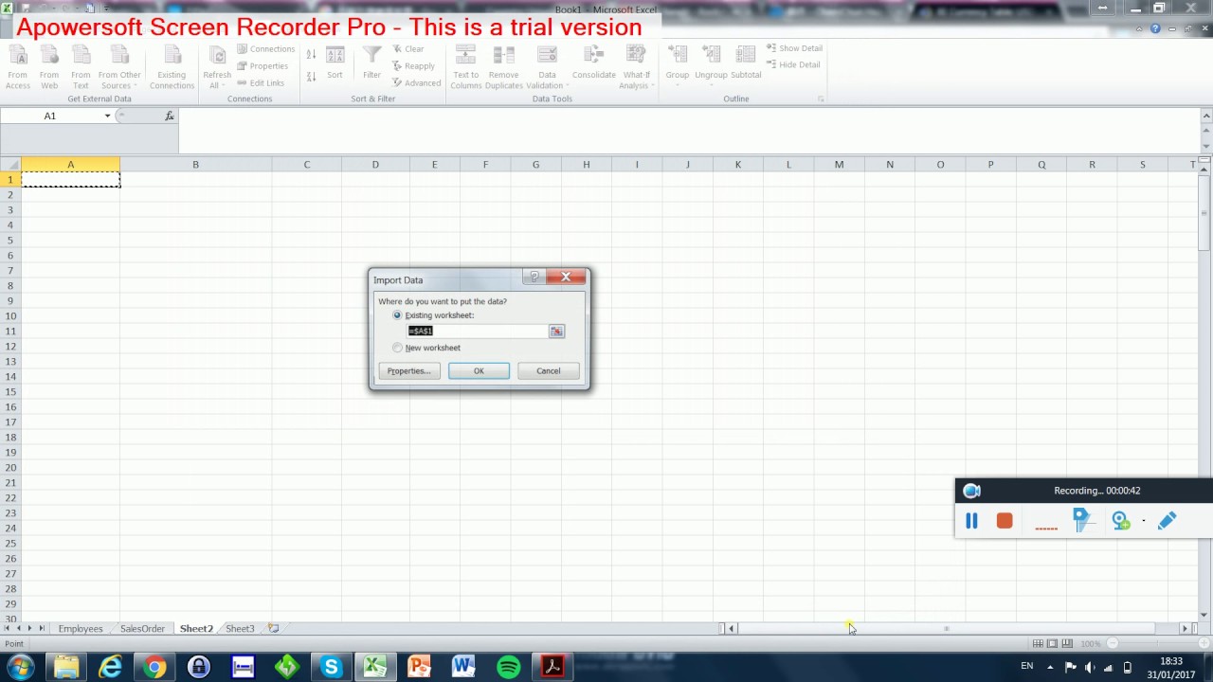The image size is (1213, 682).
Task: Switch to Page Break Preview icon
Action: pyautogui.click(x=1067, y=644)
